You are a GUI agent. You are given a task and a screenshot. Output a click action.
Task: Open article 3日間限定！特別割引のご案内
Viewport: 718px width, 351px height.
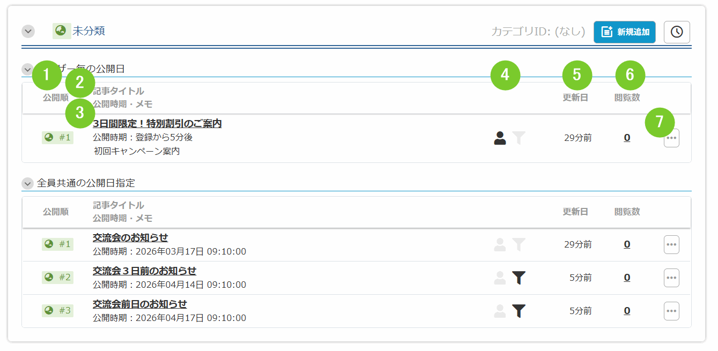[157, 124]
